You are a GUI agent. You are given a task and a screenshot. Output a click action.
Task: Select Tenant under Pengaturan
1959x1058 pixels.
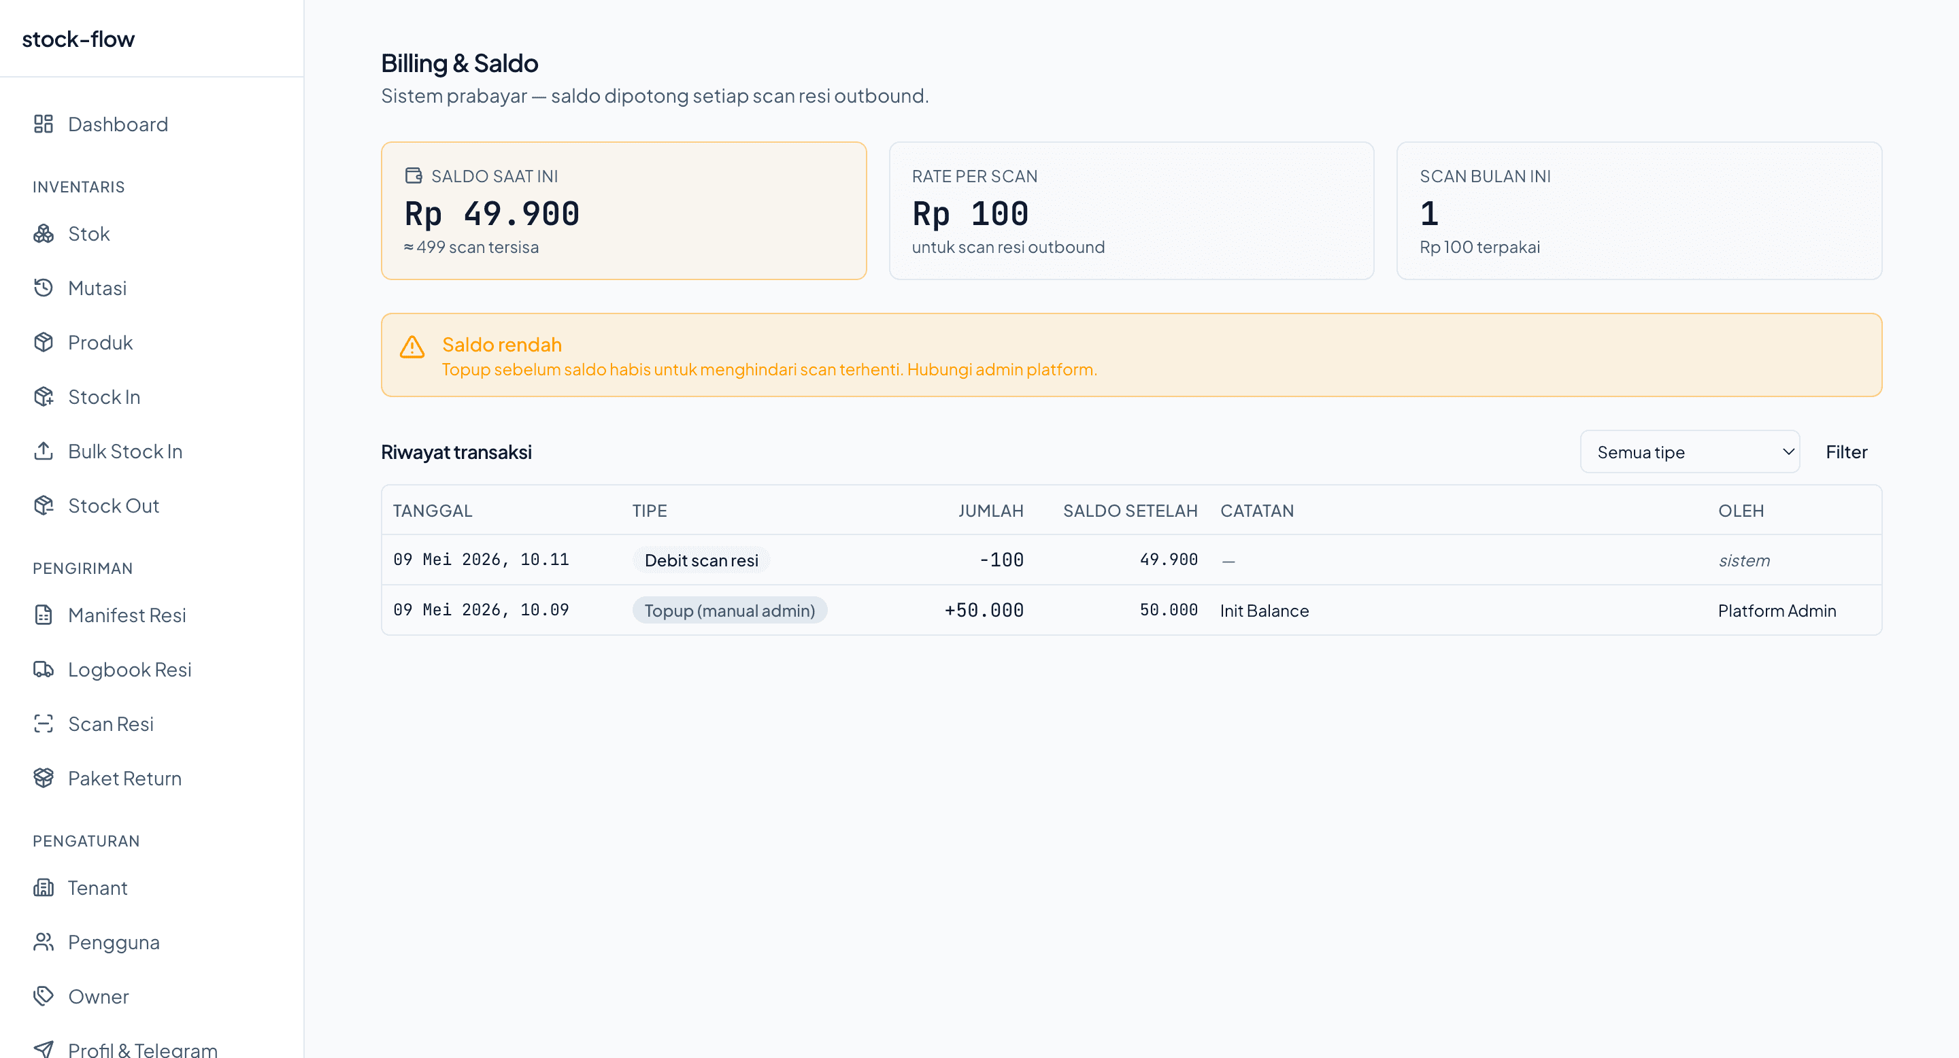151,888
